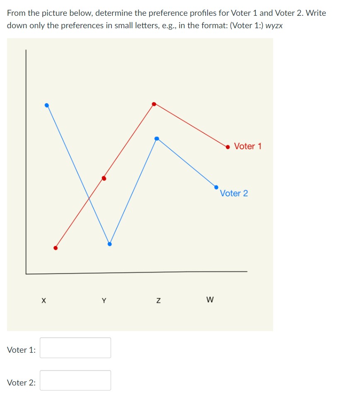This screenshot has height=405, width=339.
Task: Click the Y axis label
Action: point(104,300)
